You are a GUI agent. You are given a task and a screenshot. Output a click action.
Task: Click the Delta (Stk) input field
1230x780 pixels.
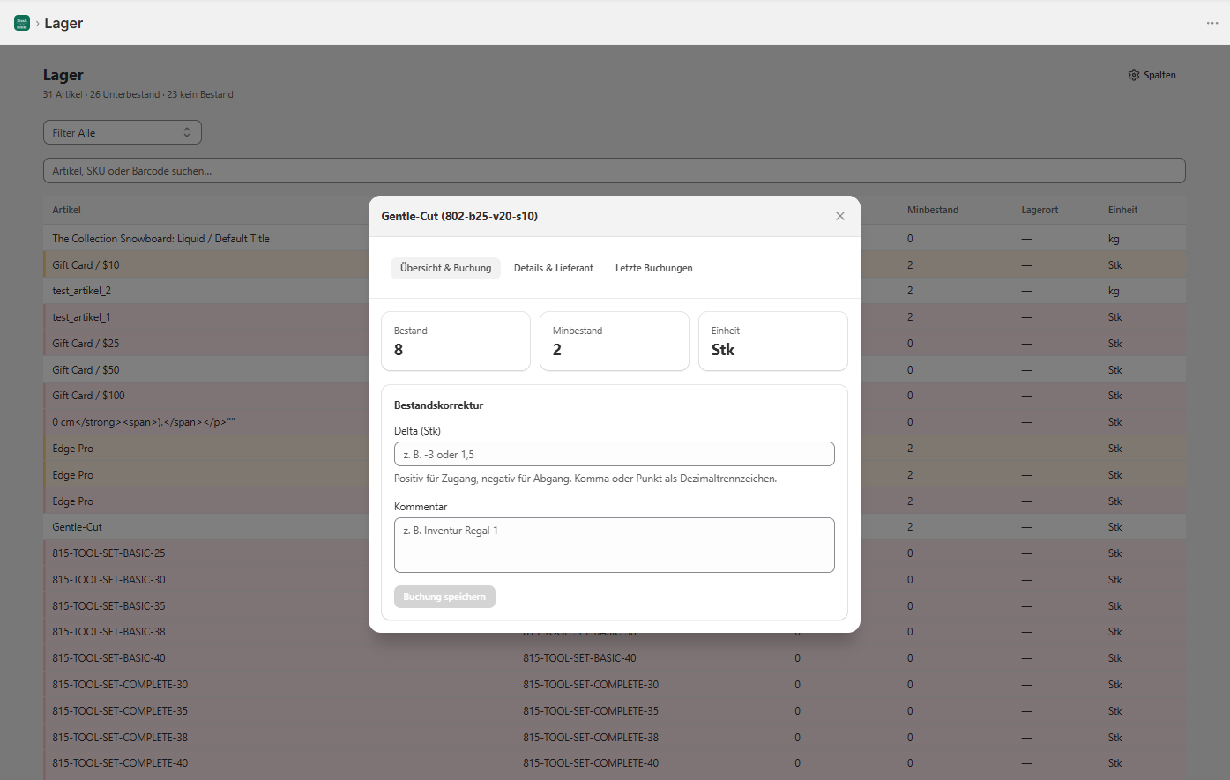click(x=614, y=454)
